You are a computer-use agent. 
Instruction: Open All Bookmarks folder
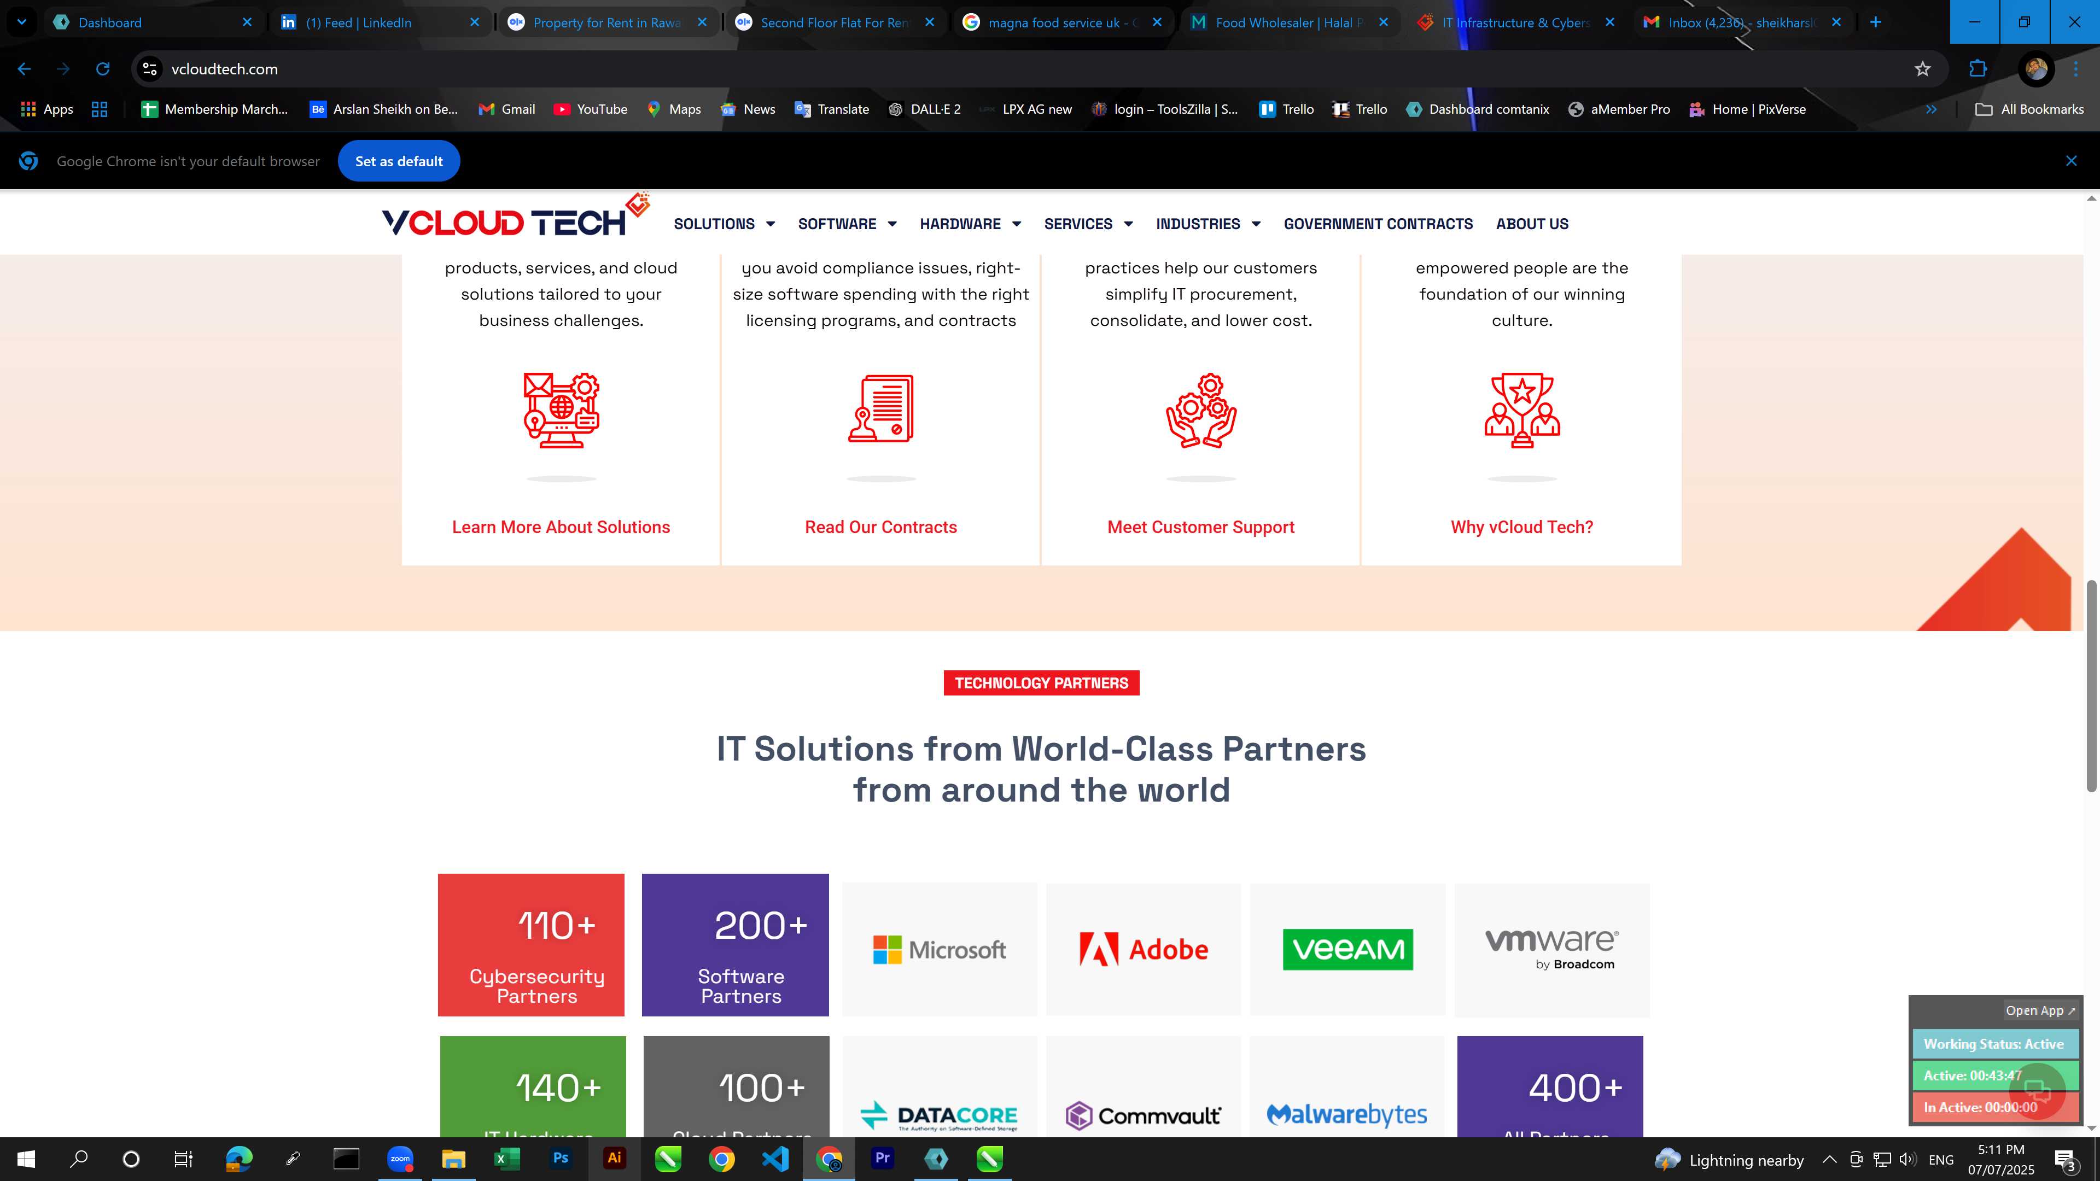(2030, 109)
